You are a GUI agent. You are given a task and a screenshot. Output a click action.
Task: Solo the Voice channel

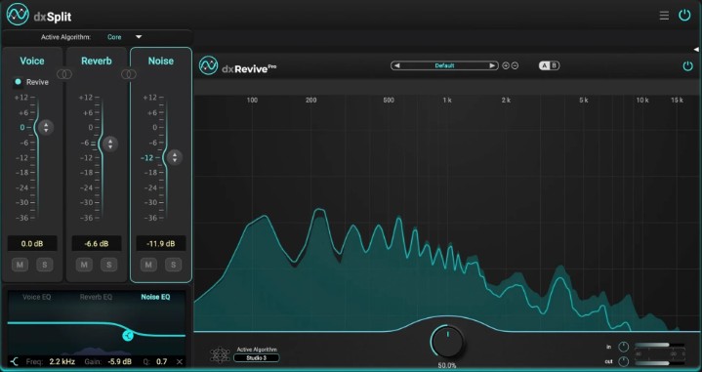(x=45, y=265)
